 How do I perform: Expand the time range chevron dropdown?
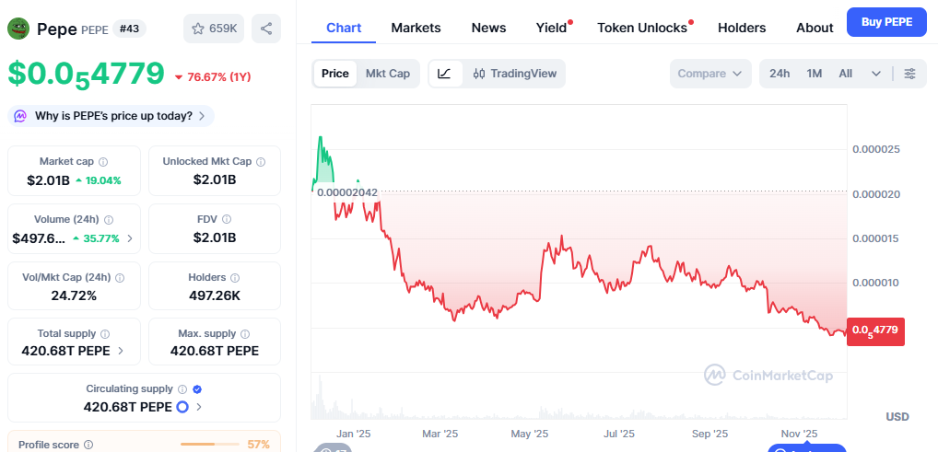875,74
